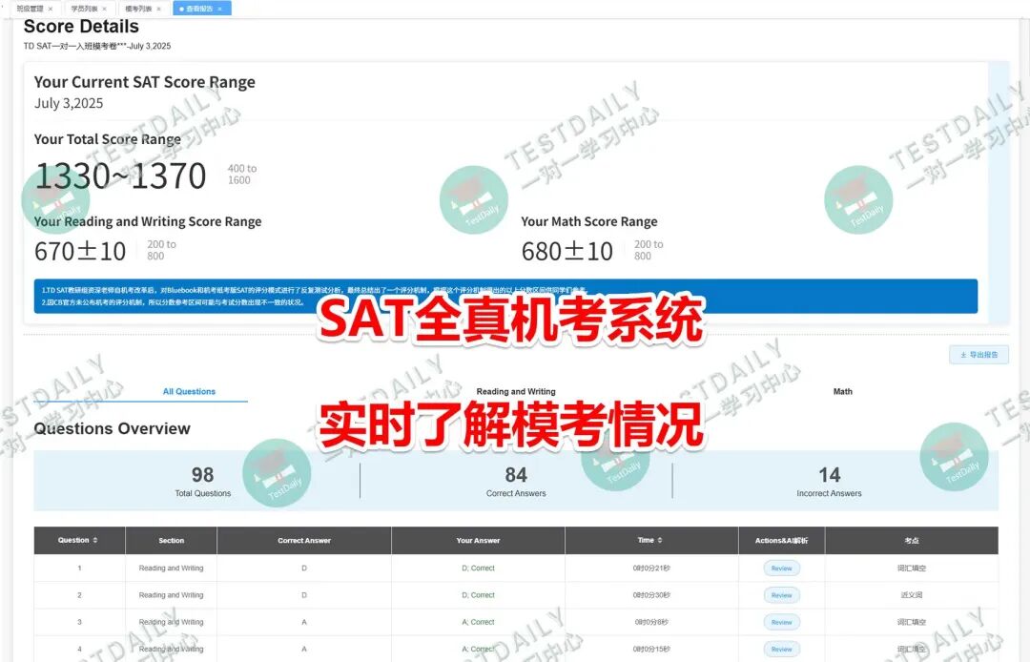Image resolution: width=1030 pixels, height=662 pixels.
Task: Select the 670±10 Reading and Writing score
Action: tap(80, 251)
